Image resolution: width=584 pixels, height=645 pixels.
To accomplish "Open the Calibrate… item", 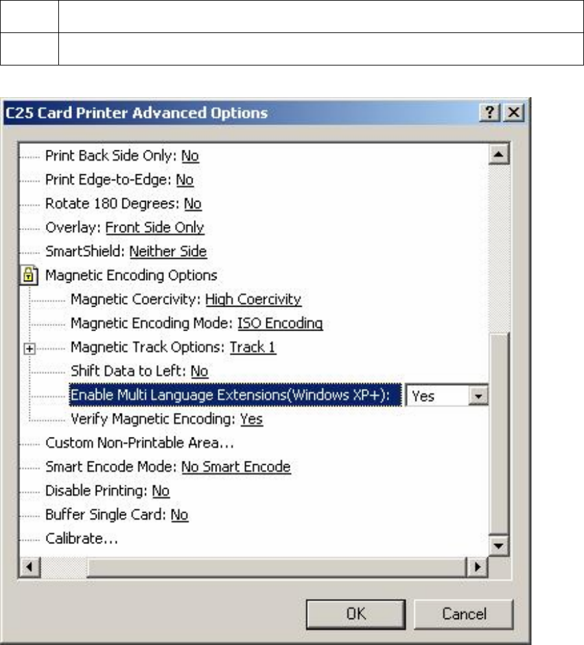I will 82,539.
